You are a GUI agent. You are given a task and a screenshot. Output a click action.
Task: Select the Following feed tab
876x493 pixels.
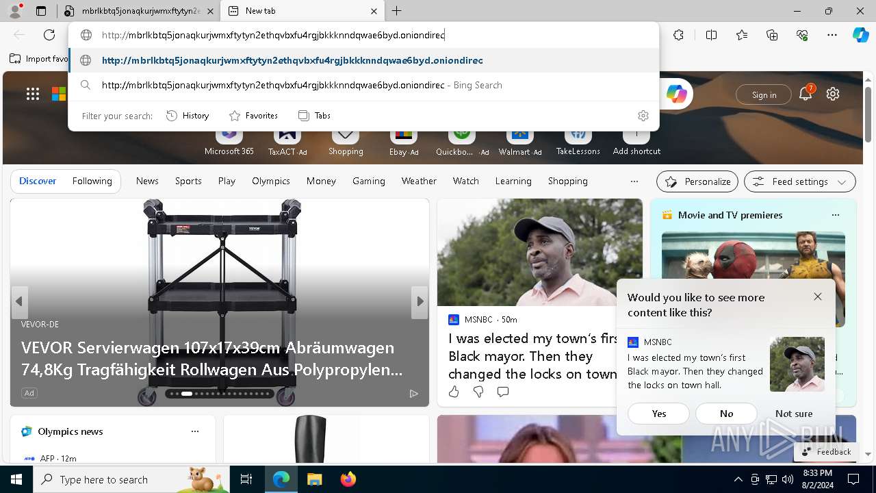point(92,181)
